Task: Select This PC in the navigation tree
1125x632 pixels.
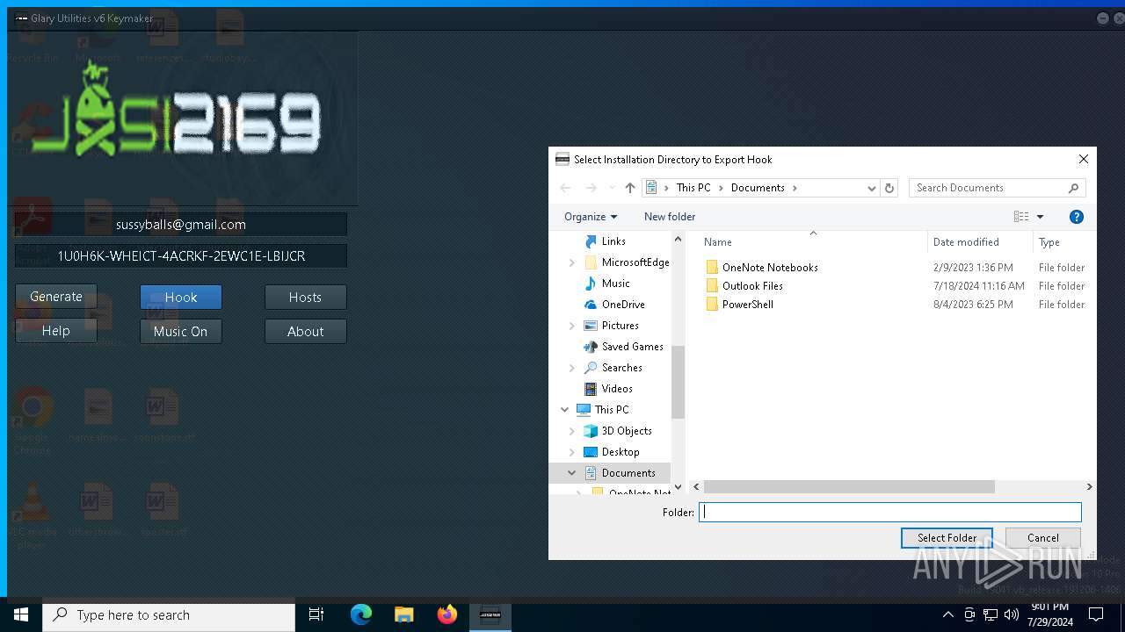Action: (x=611, y=410)
